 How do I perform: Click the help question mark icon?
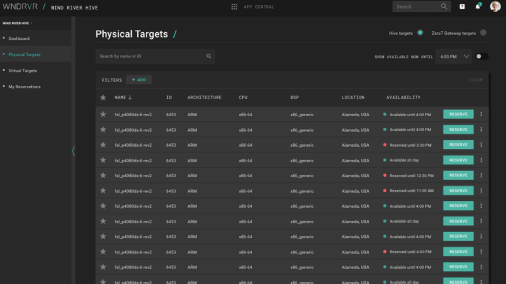[462, 7]
